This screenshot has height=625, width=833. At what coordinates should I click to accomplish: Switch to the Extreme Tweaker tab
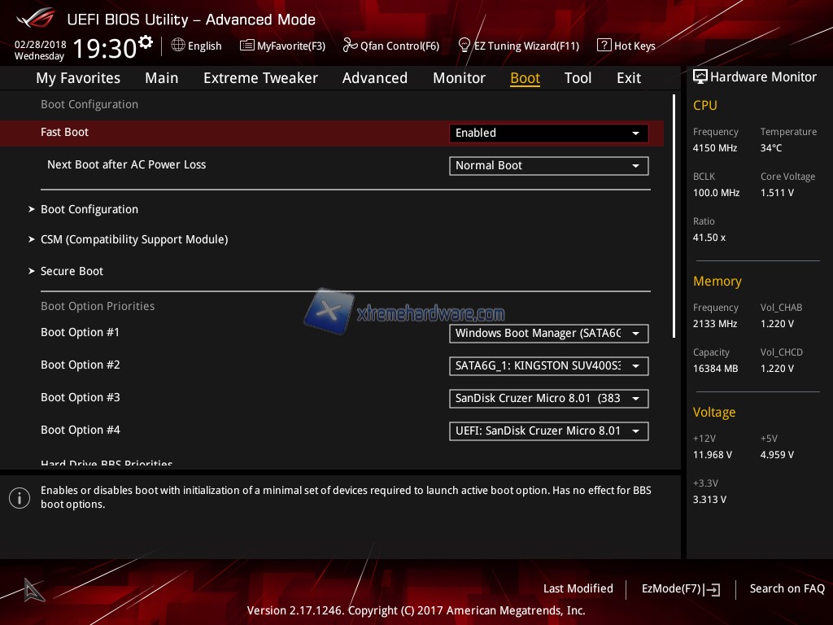click(260, 78)
